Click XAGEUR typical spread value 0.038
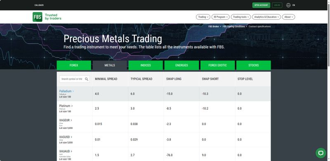 coord(134,124)
